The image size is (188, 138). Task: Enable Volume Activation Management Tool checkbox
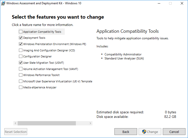click(21, 69)
